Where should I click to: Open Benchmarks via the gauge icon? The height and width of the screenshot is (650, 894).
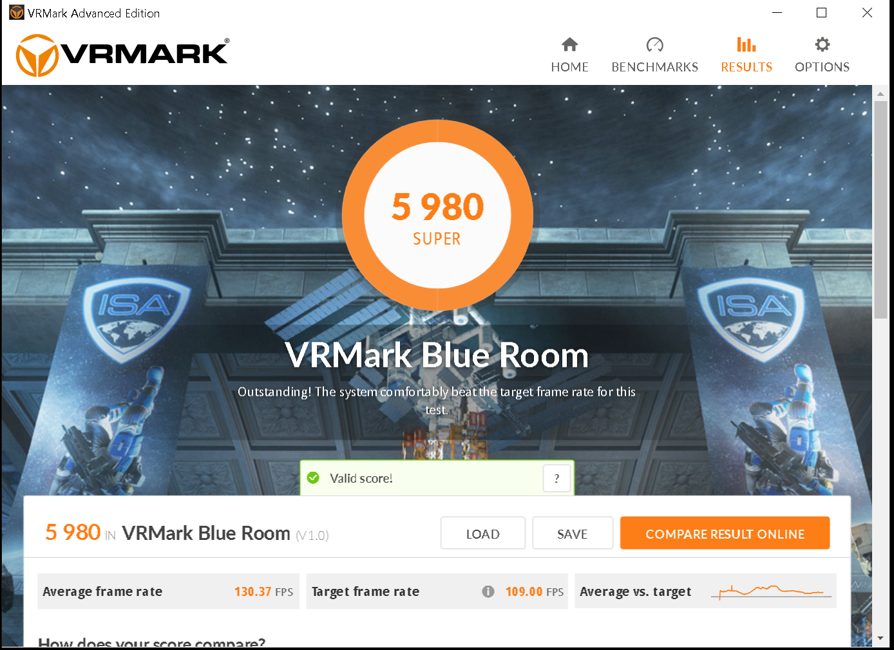(x=654, y=44)
